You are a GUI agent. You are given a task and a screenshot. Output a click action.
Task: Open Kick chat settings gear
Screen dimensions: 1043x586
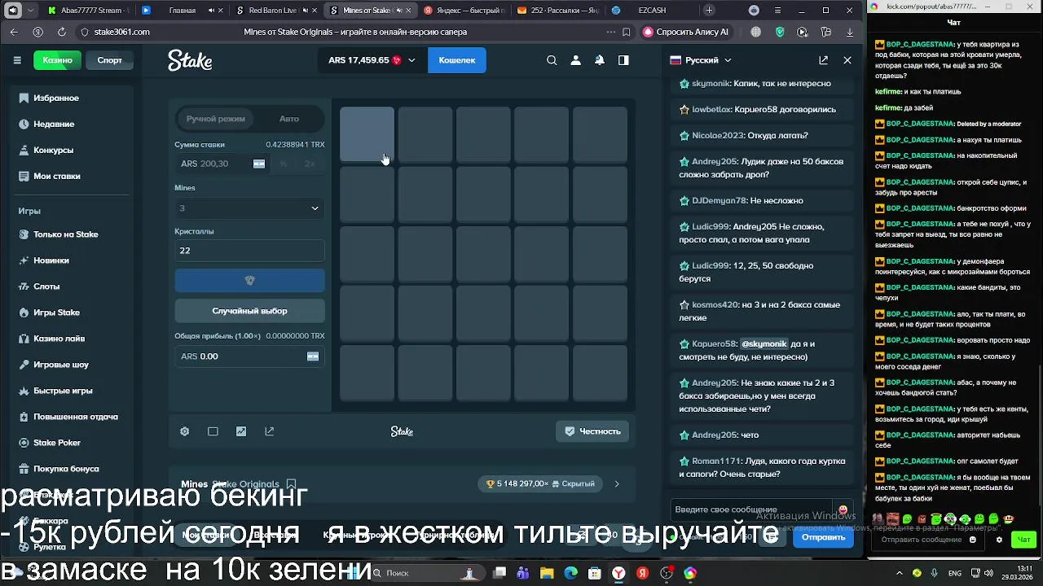1000,540
